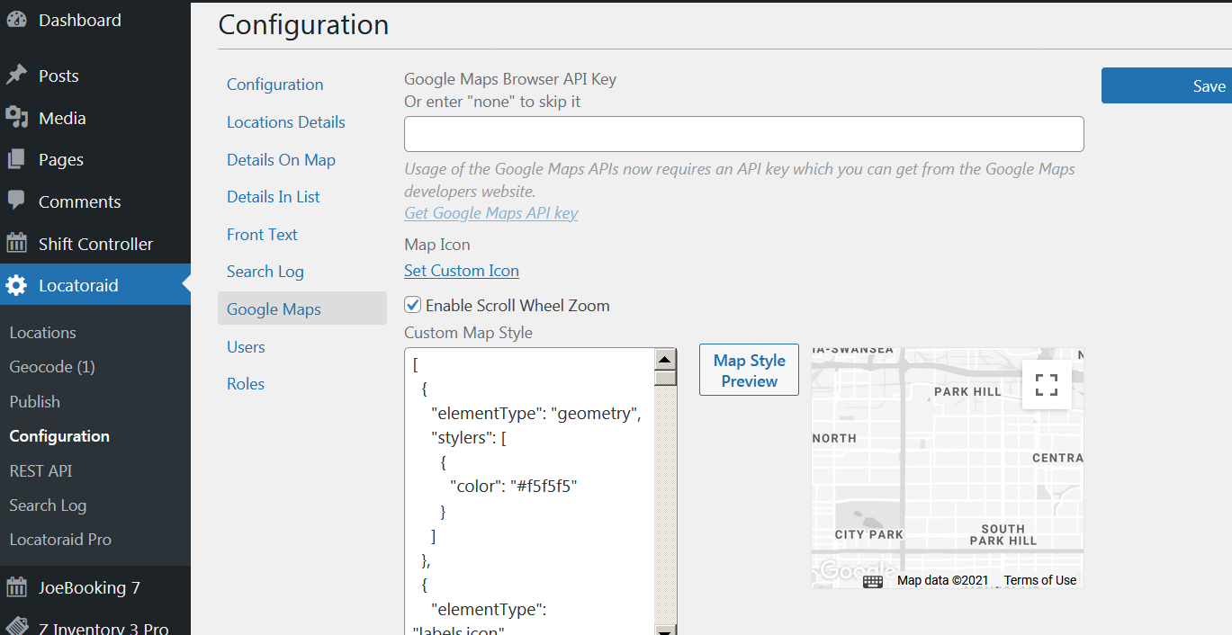Open Locatoraid menu item
The image size is (1232, 635).
pos(95,285)
